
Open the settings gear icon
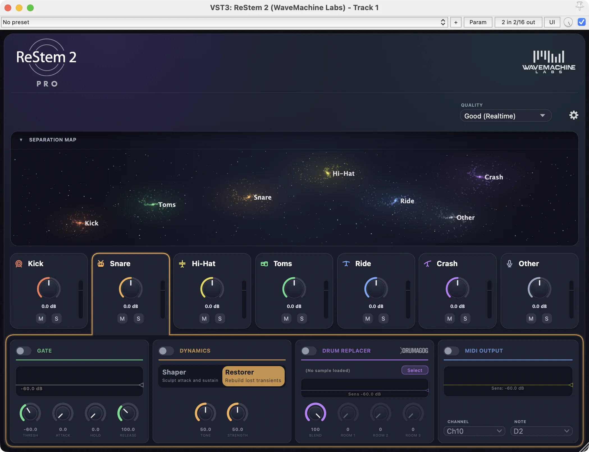click(x=574, y=115)
